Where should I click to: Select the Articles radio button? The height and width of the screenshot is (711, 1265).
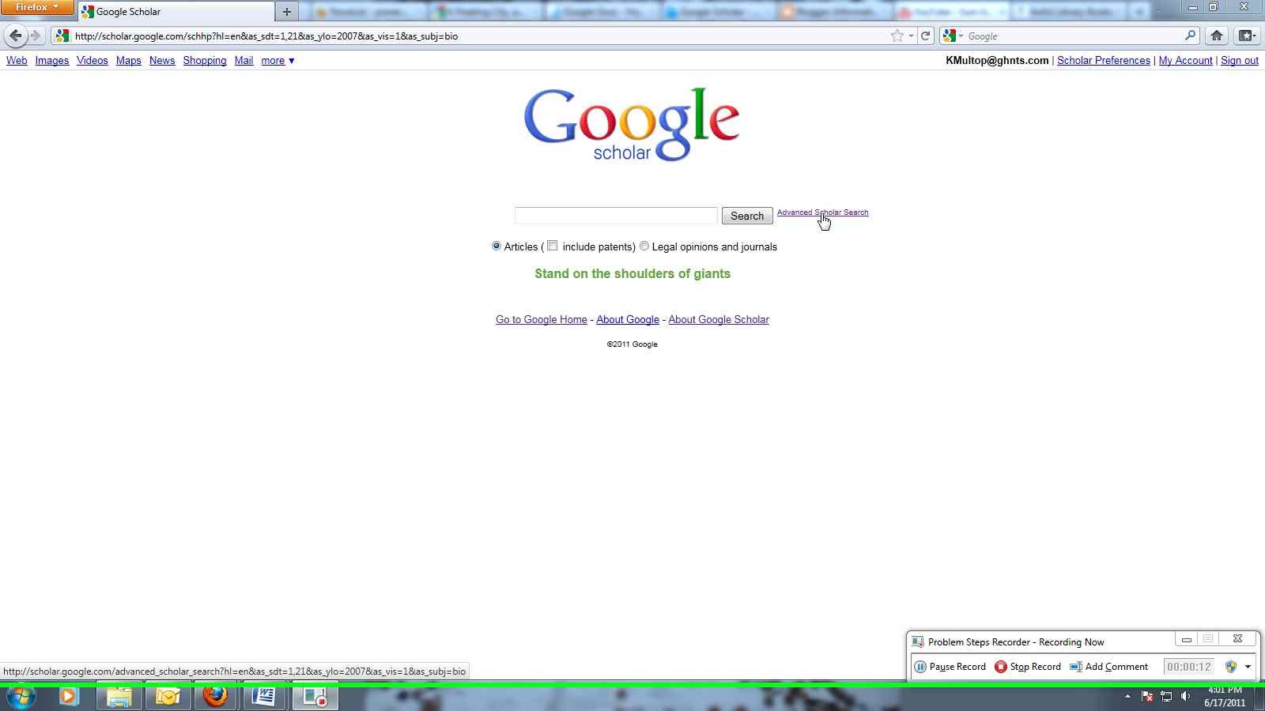496,246
